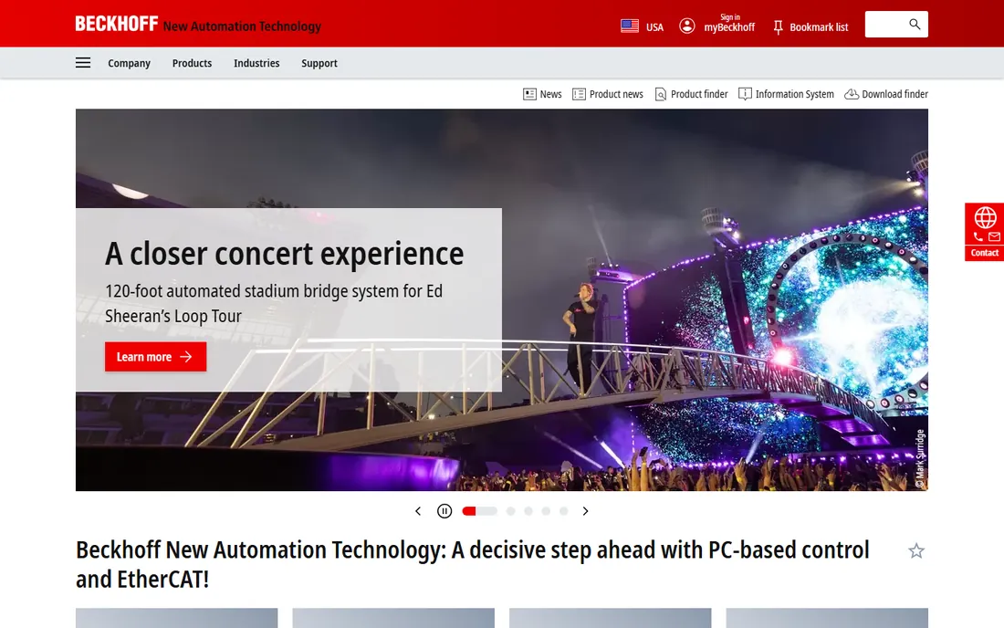
Task: Pause the carousel slideshow
Action: [444, 511]
